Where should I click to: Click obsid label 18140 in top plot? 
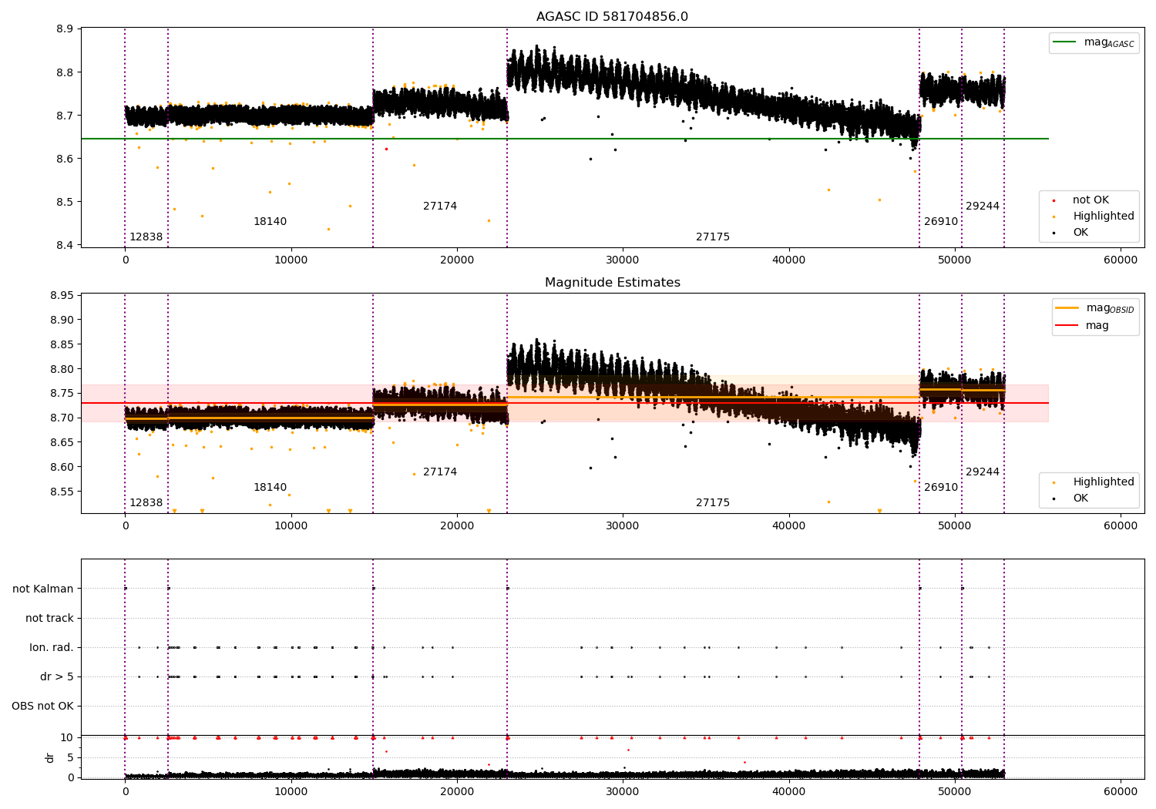[270, 222]
